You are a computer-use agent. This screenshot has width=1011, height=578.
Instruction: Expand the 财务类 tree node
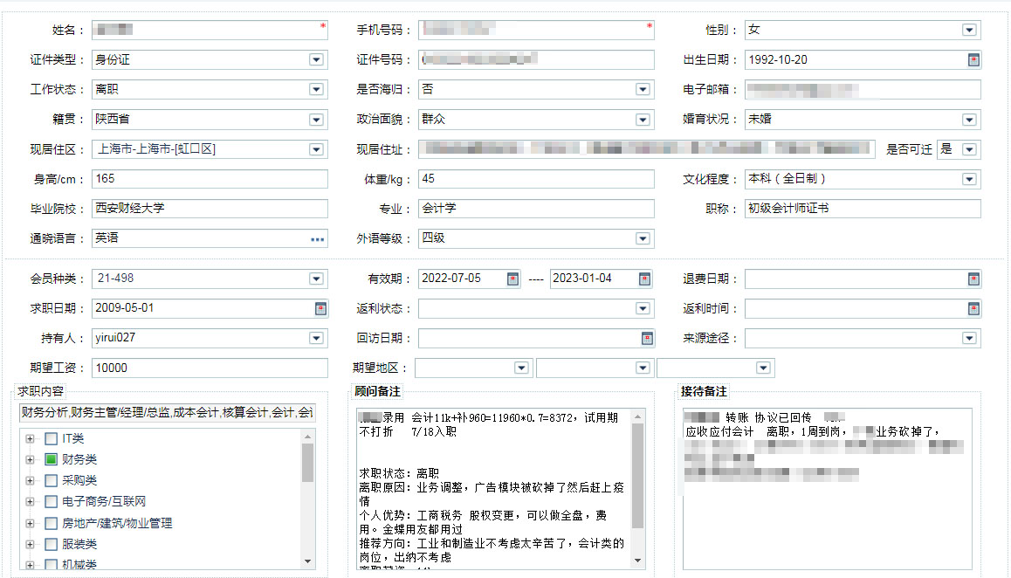[x=30, y=459]
